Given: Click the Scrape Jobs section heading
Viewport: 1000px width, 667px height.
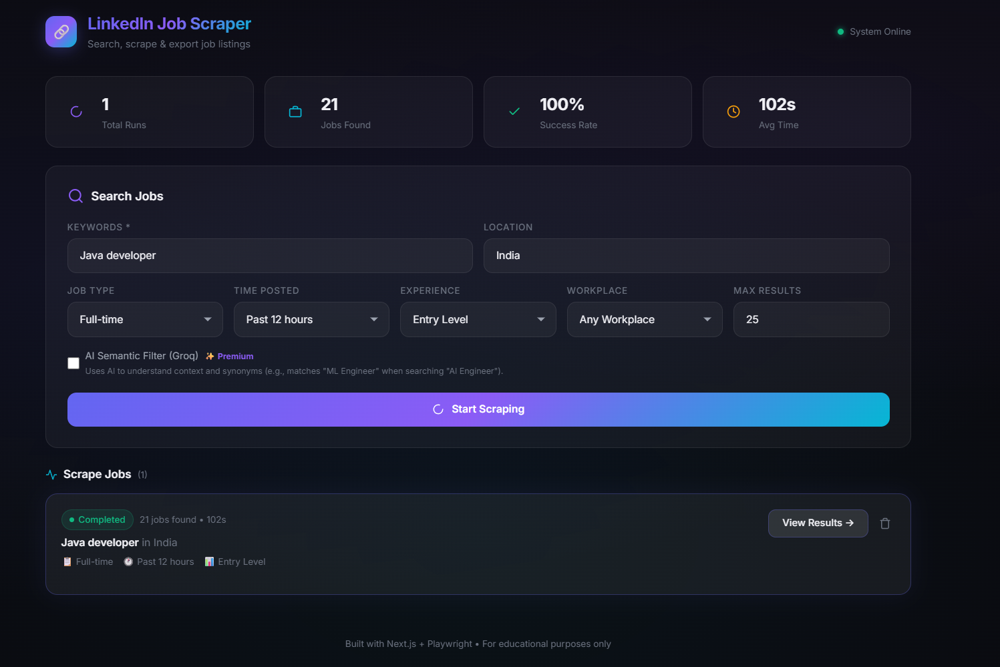Looking at the screenshot, I should 98,474.
